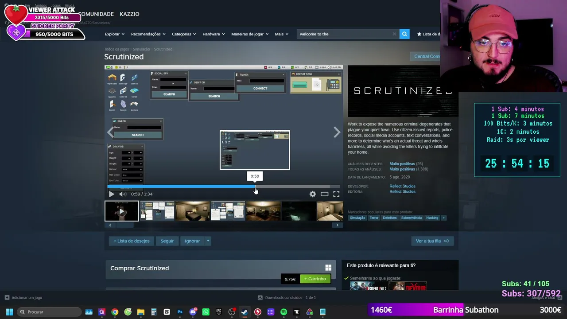This screenshot has width=567, height=319.
Task: Open Calculator from the taskbar
Action: (x=154, y=312)
